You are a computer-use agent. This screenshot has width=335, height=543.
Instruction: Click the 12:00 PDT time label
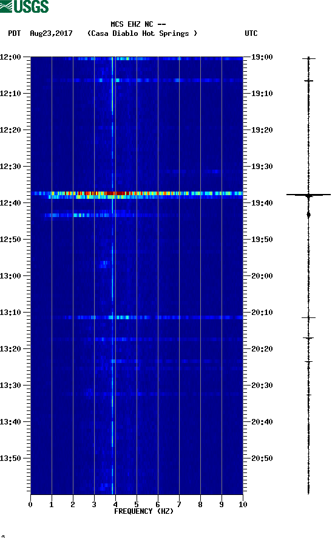(x=10, y=57)
